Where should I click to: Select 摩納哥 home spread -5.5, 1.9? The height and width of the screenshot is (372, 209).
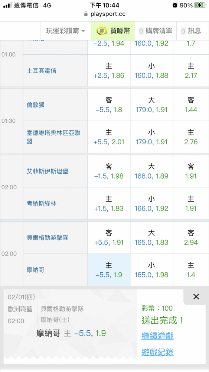coord(109,270)
